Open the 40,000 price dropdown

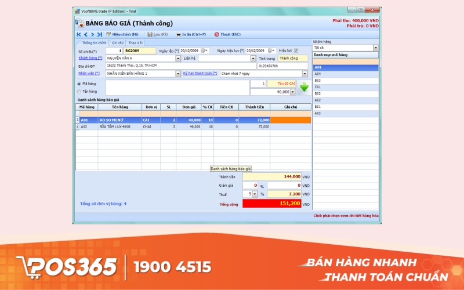tap(293, 92)
